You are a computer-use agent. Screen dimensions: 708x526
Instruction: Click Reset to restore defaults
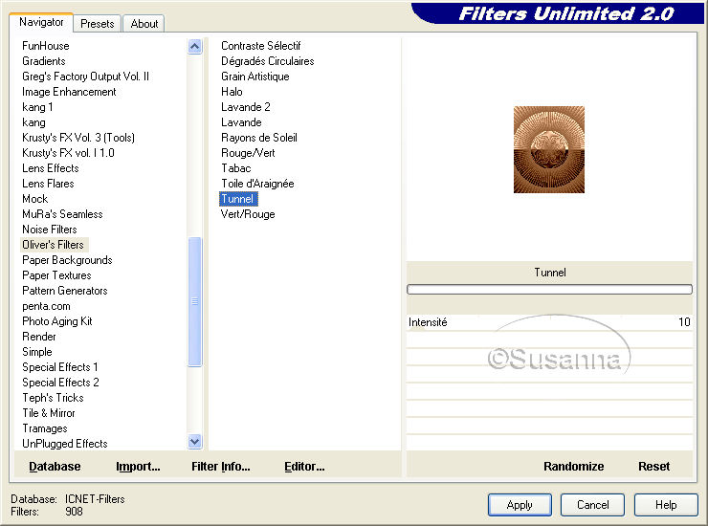click(653, 467)
